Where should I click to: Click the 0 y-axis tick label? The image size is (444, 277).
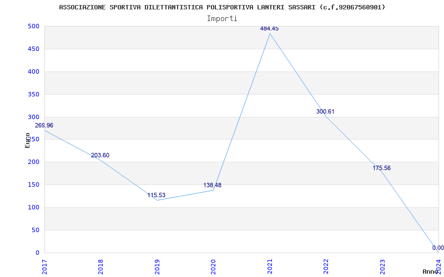tap(37, 253)
